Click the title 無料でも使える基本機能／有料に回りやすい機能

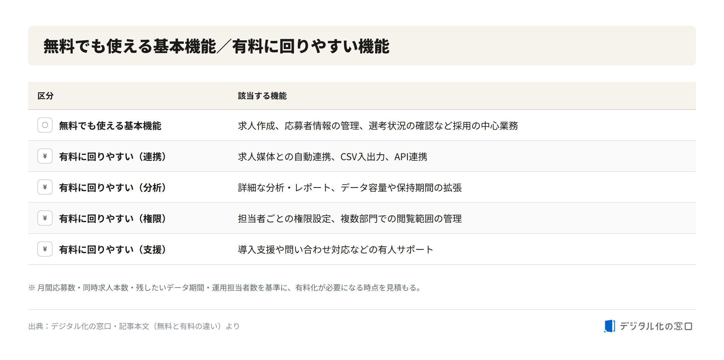[x=216, y=46]
